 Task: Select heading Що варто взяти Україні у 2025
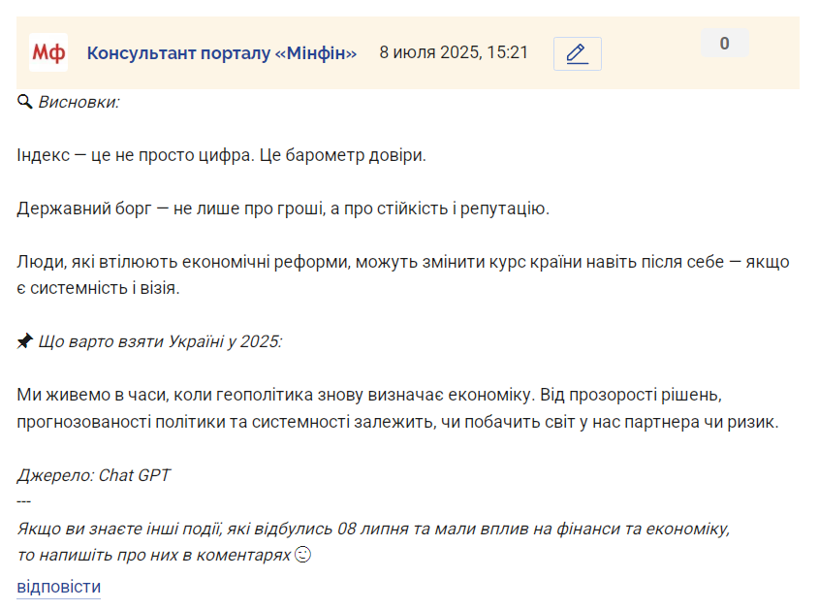160,341
